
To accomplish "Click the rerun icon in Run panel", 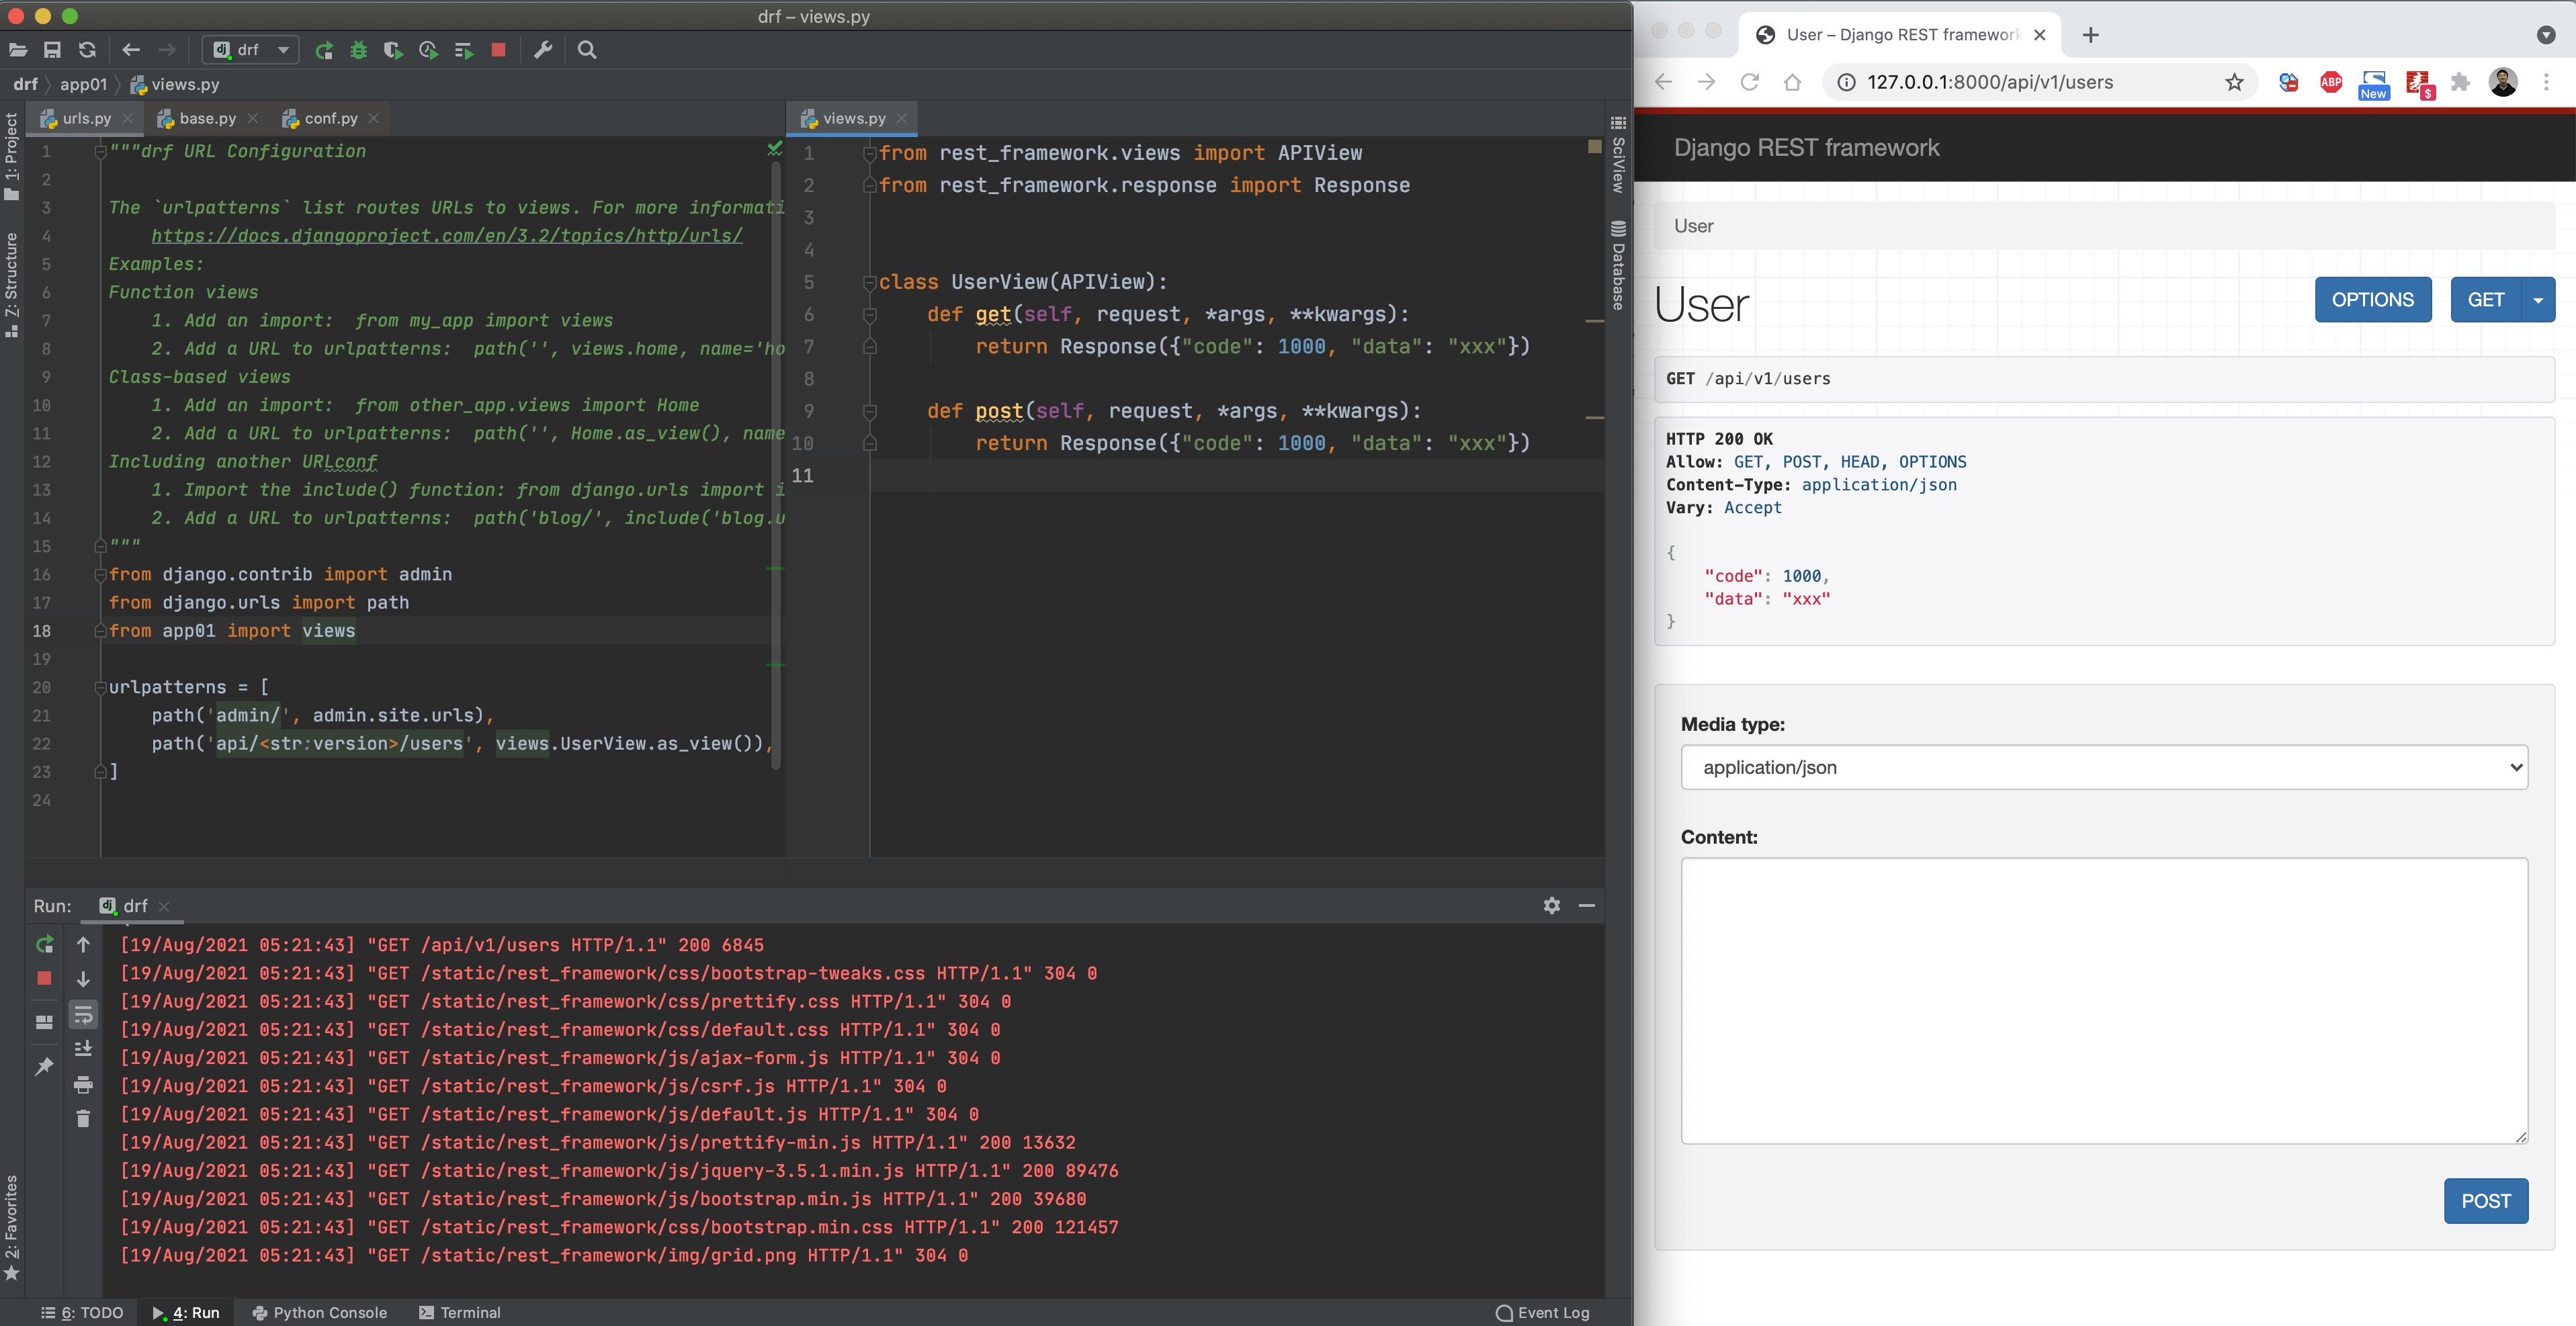I will (x=44, y=944).
